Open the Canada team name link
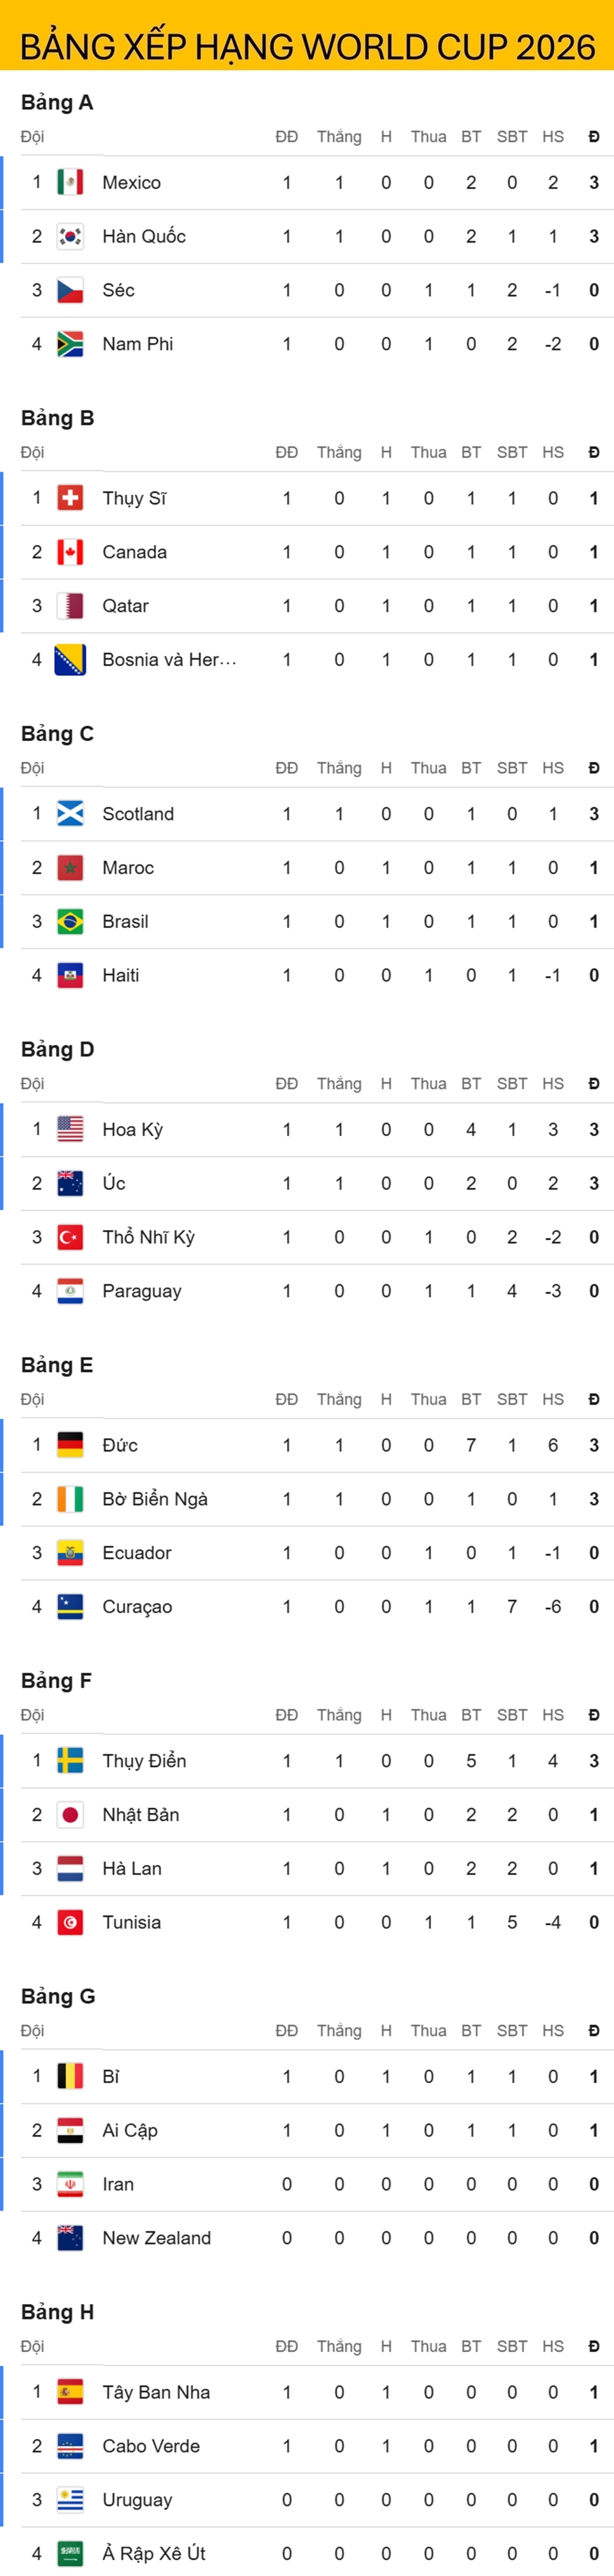The image size is (614, 2576). 134,552
